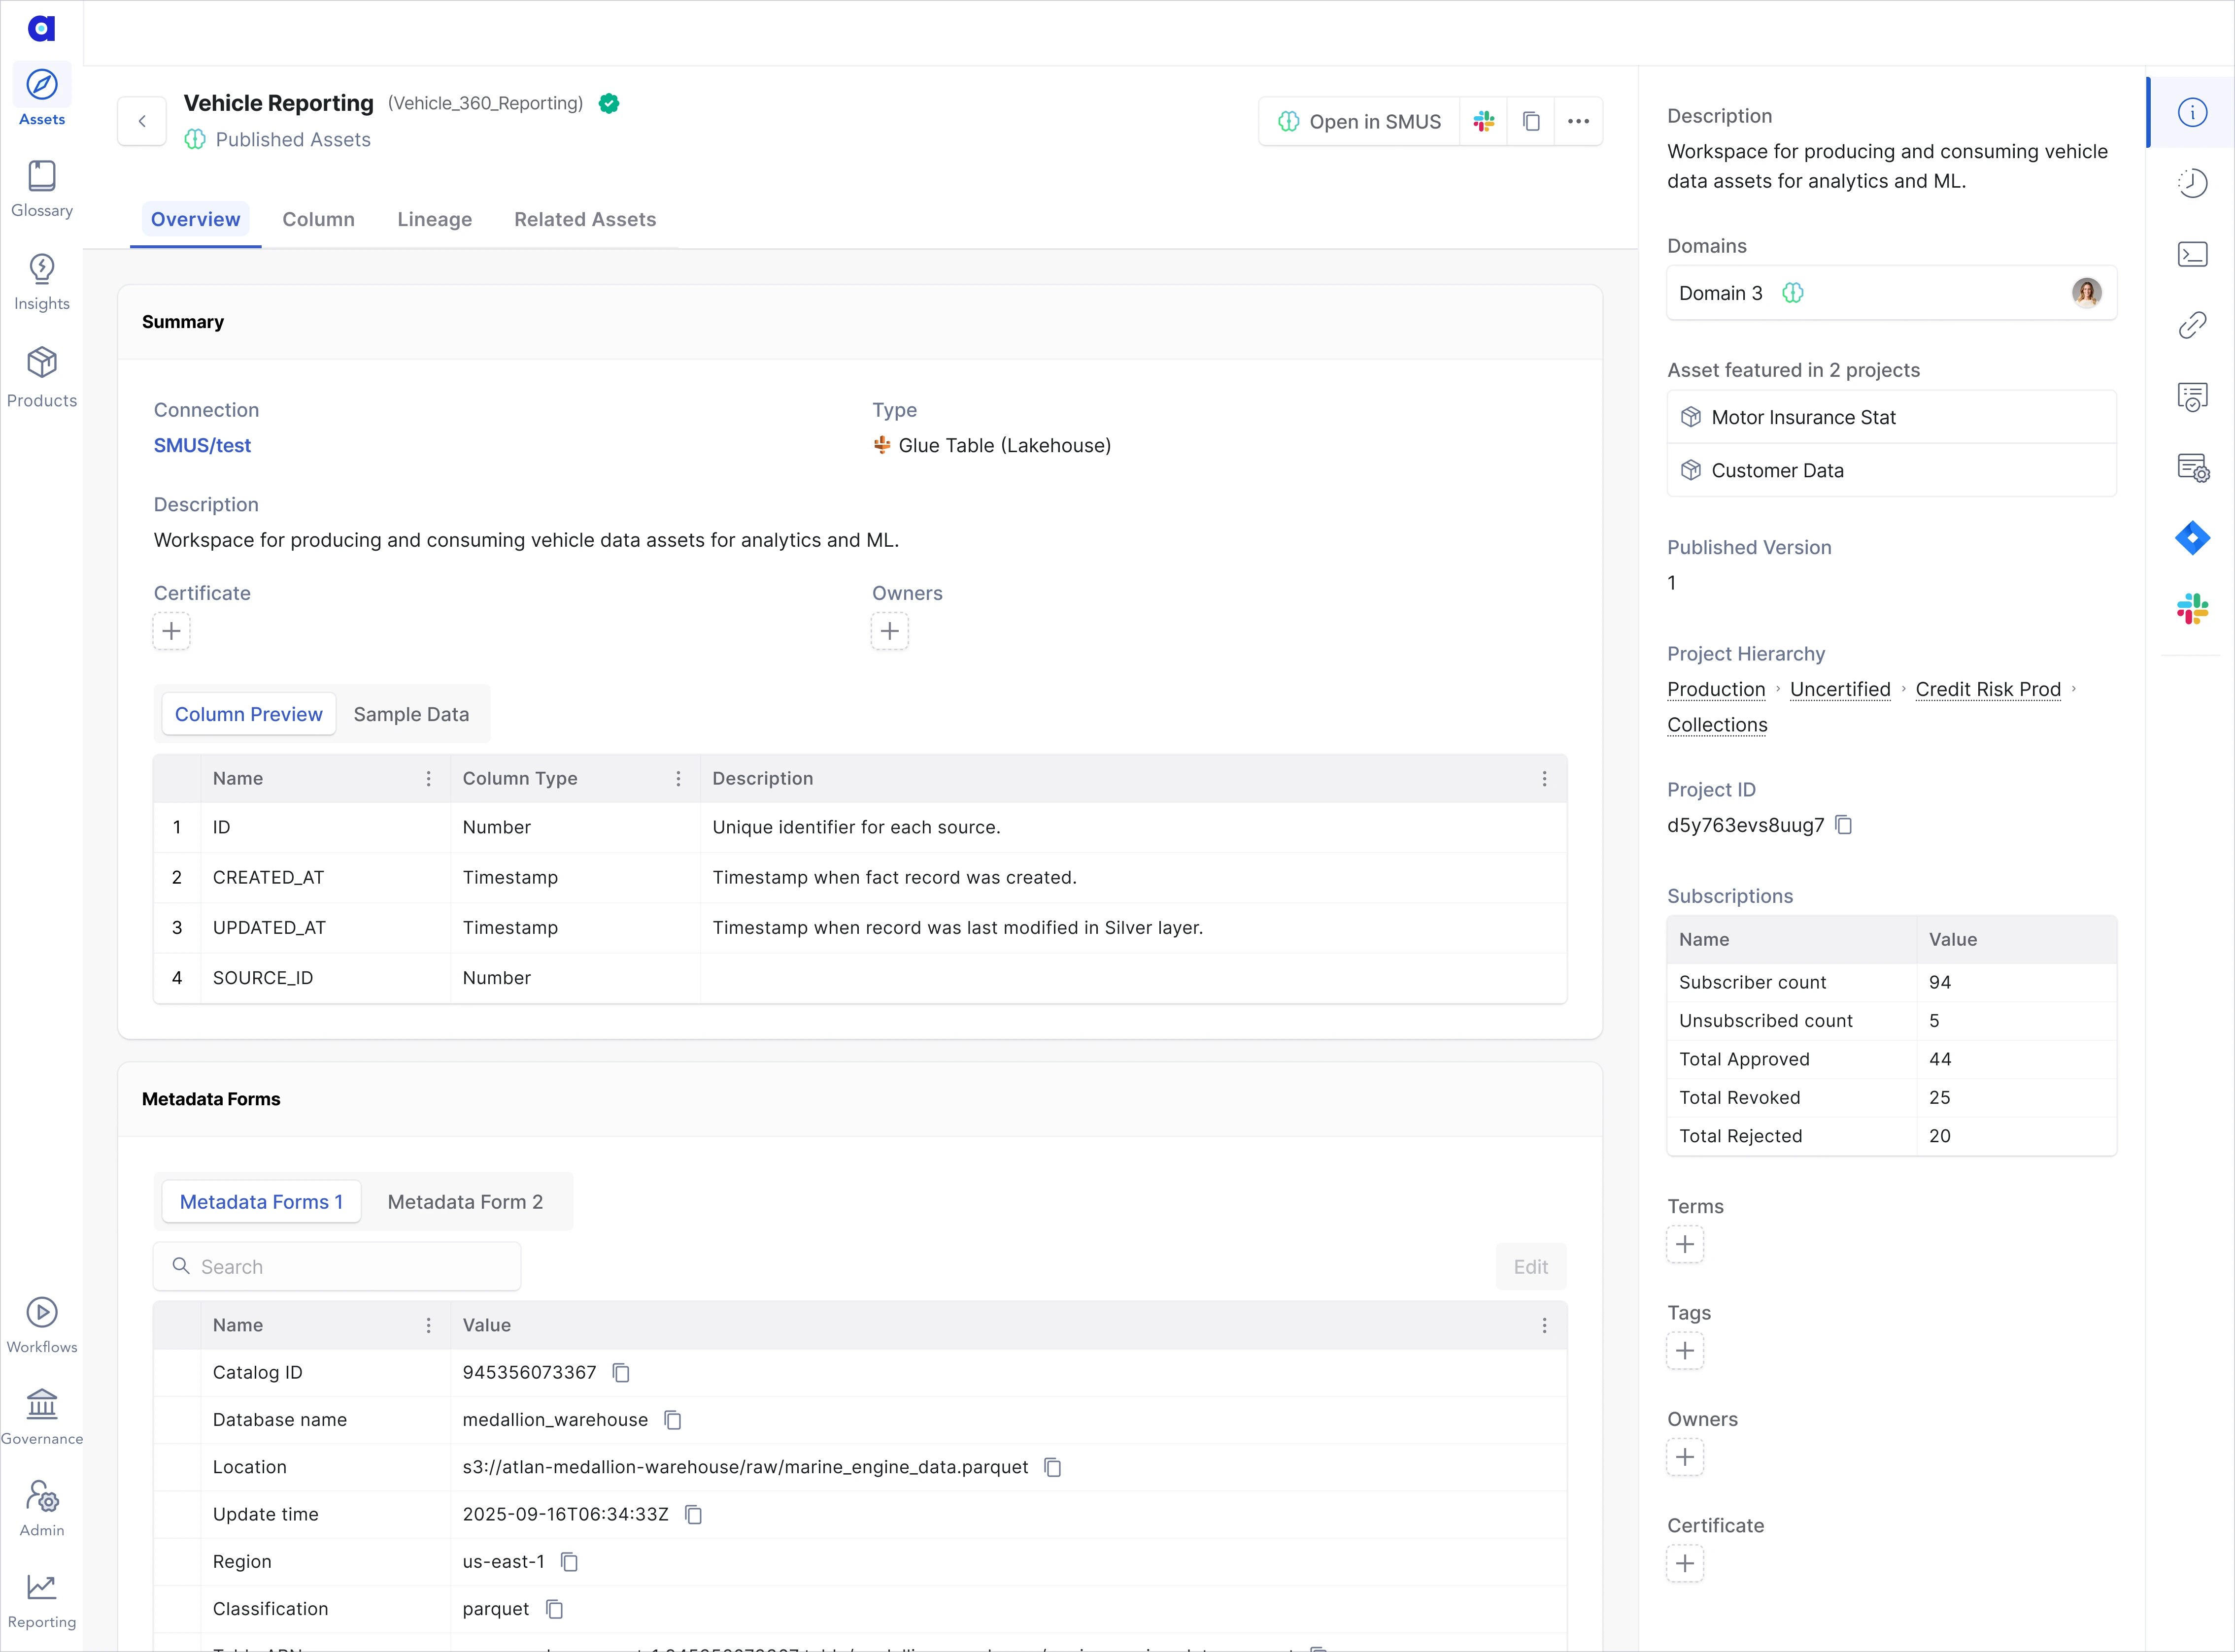Image resolution: width=2235 pixels, height=1652 pixels.
Task: Open the Slack share icon next to Open in SMUS
Action: click(1484, 121)
